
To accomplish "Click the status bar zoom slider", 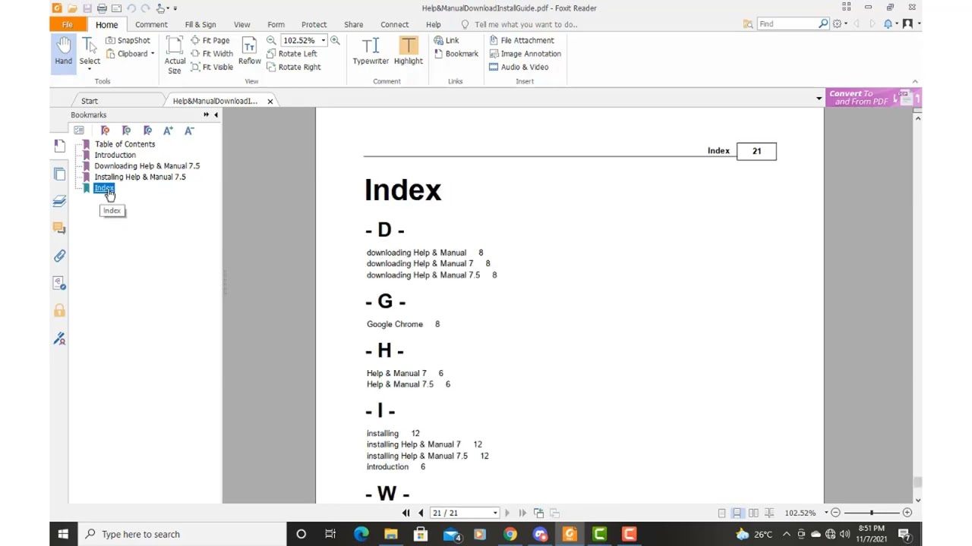I will point(871,513).
